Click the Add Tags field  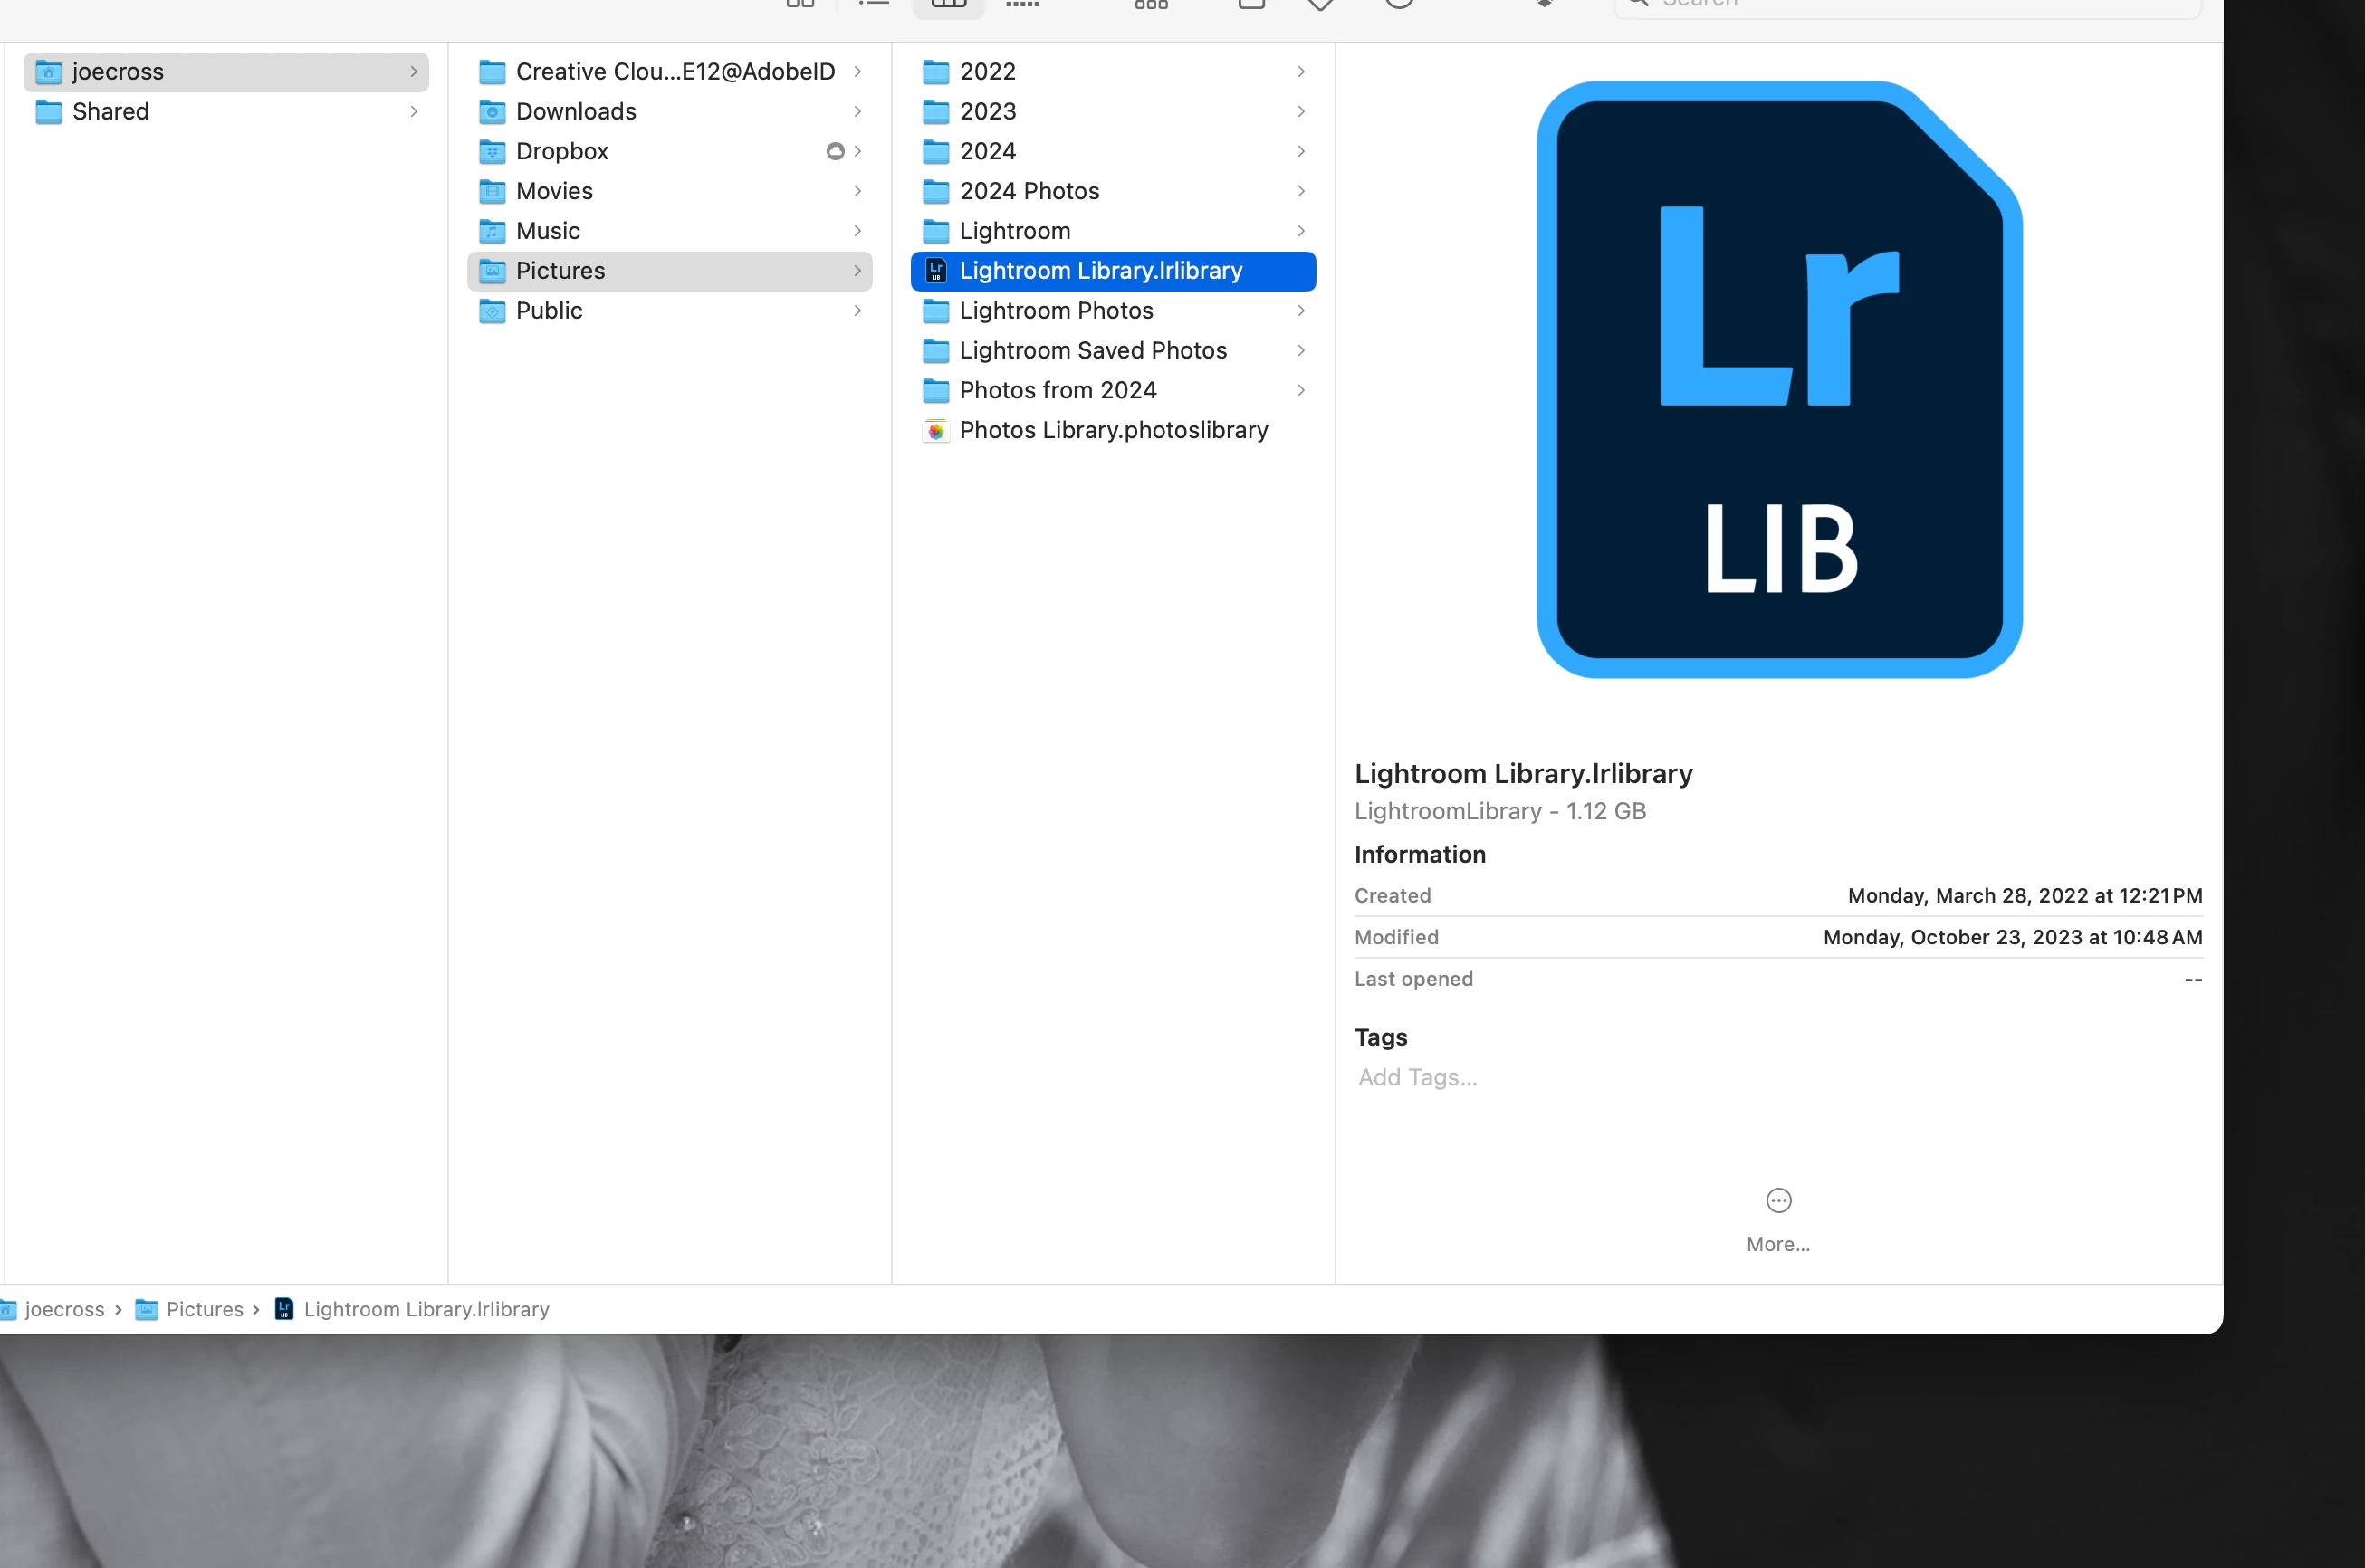pyautogui.click(x=1418, y=1077)
